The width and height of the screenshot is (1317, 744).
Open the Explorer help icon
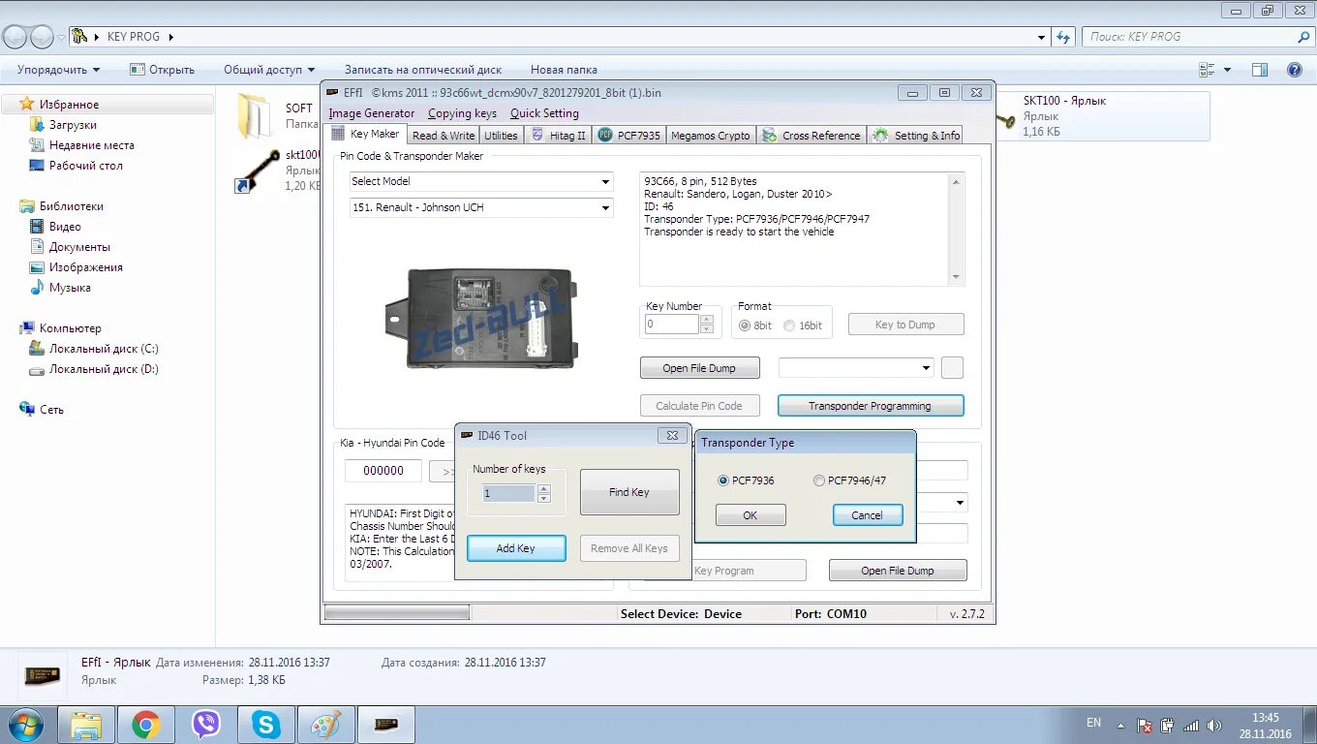point(1295,70)
